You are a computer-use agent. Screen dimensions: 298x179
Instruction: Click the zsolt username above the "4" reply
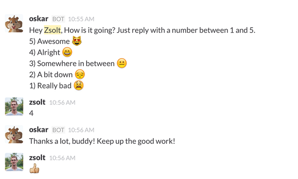37,102
